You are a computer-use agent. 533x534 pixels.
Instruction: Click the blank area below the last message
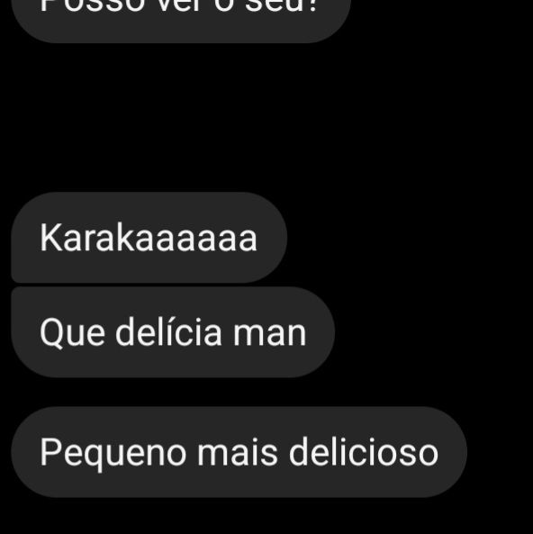(266, 516)
